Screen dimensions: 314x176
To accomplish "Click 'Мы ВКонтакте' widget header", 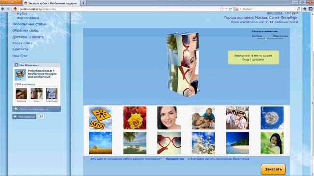I will (x=37, y=65).
